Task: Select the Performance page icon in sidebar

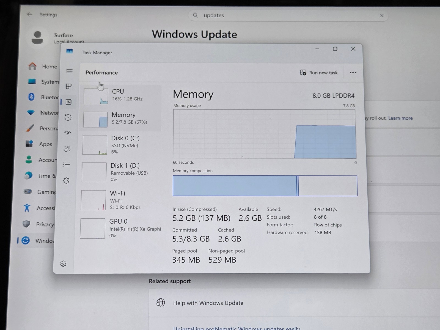Action: (68, 102)
